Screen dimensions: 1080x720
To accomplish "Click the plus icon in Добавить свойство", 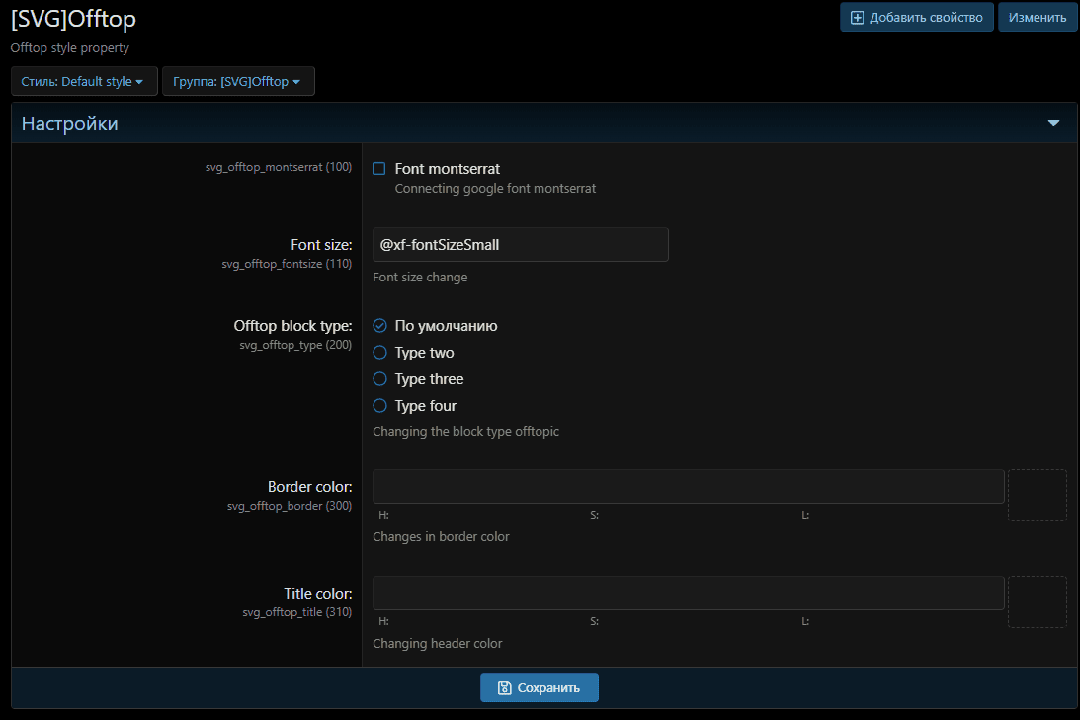I will tap(857, 18).
